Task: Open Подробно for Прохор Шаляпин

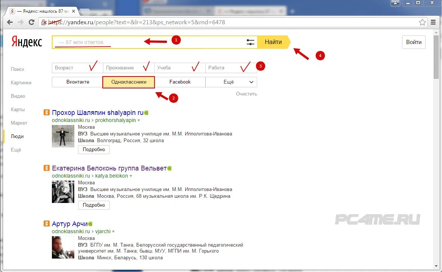Action: pyautogui.click(x=94, y=149)
